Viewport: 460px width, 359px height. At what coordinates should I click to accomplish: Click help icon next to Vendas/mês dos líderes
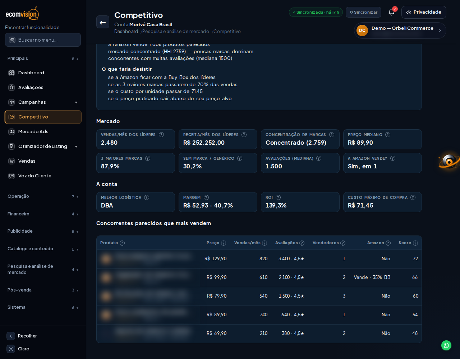pos(161,135)
